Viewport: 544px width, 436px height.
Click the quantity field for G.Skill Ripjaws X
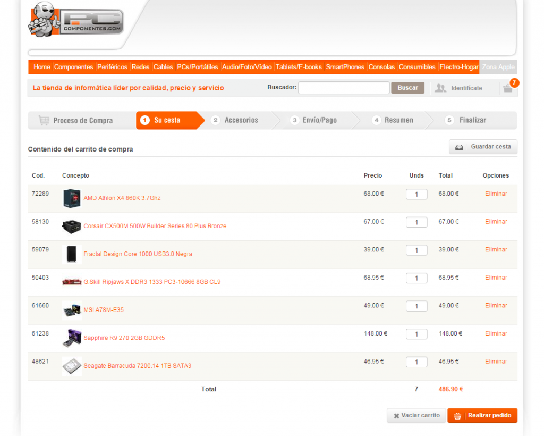[x=416, y=278]
